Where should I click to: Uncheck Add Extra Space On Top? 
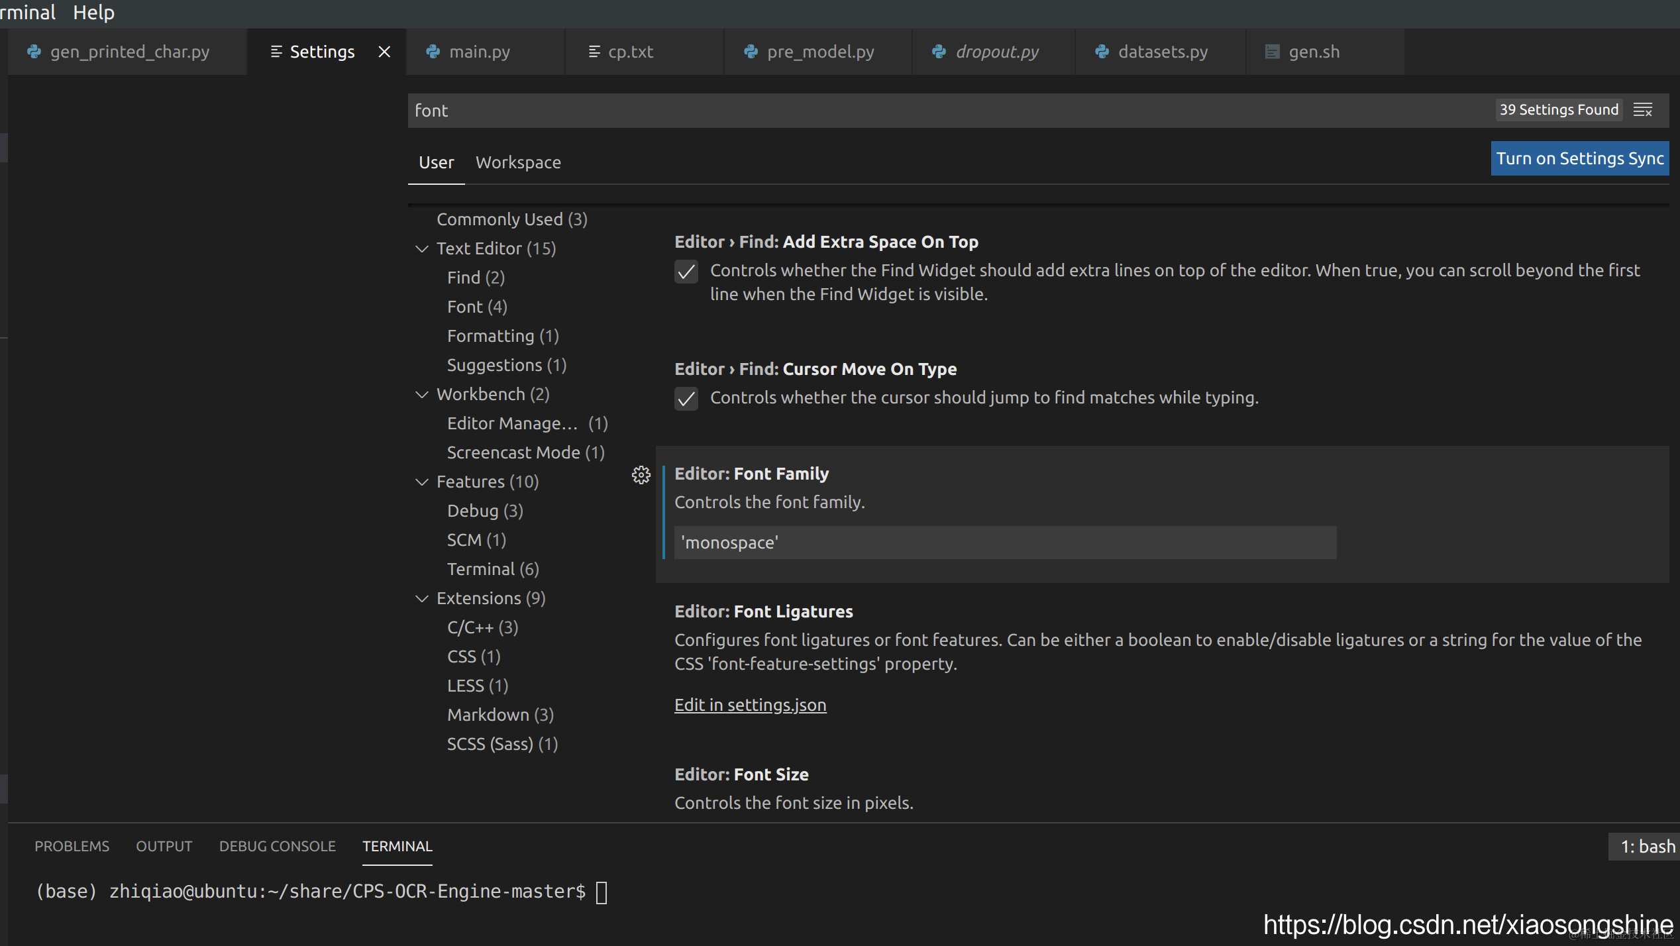pyautogui.click(x=686, y=271)
